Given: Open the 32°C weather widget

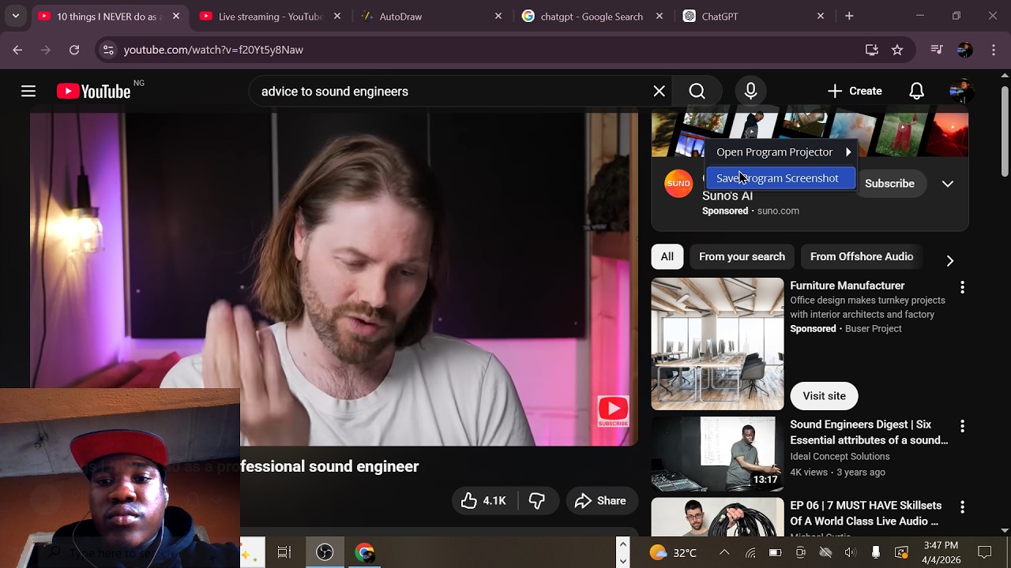Looking at the screenshot, I should (x=673, y=552).
